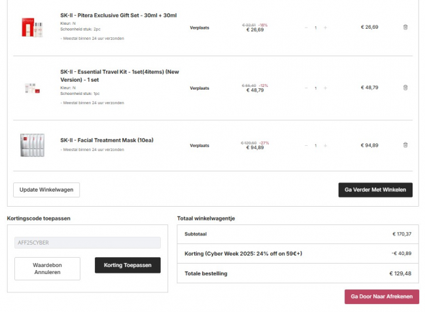The image size is (425, 312).
Task: Add one more Essential Travel Kit
Action: tap(325, 88)
